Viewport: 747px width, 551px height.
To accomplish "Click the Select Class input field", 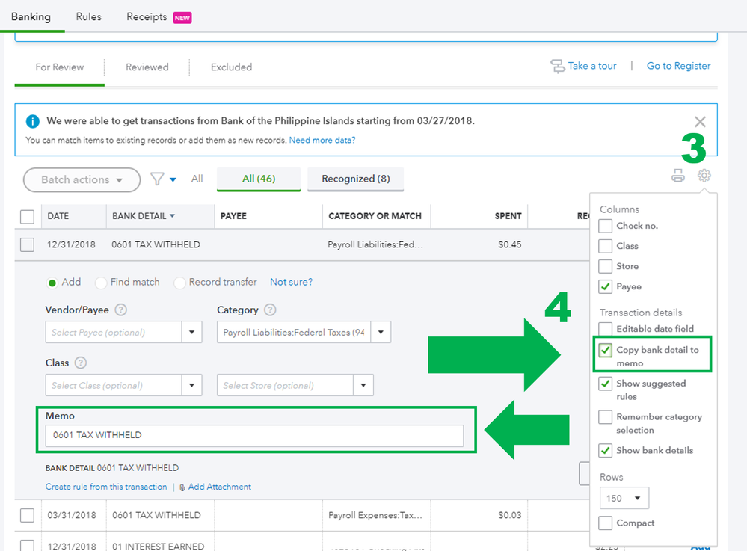I will point(114,385).
